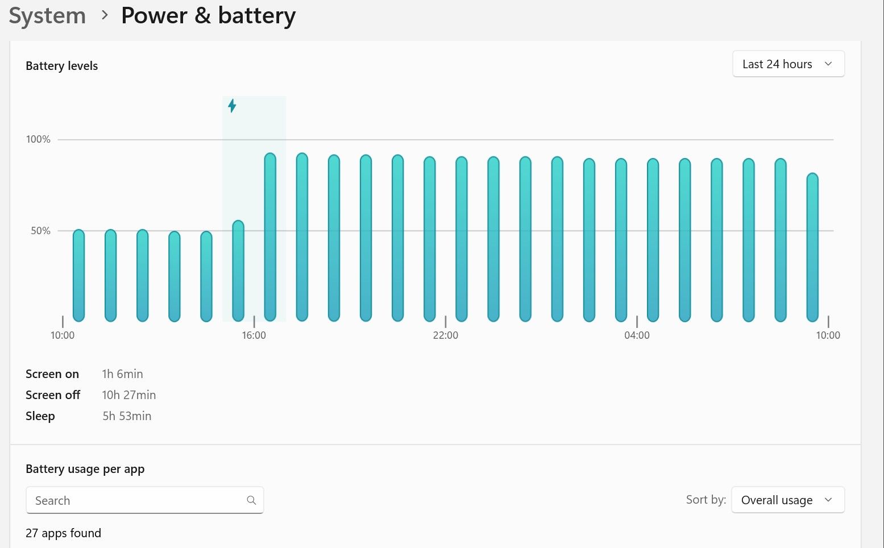Click the magnifier icon in Search box
This screenshot has width=884, height=548.
click(251, 500)
